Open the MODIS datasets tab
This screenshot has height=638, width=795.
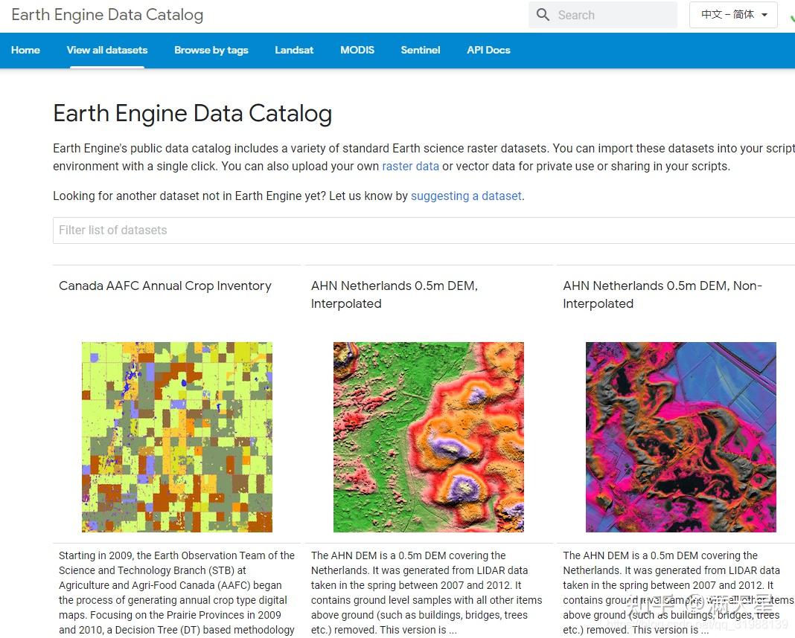357,50
